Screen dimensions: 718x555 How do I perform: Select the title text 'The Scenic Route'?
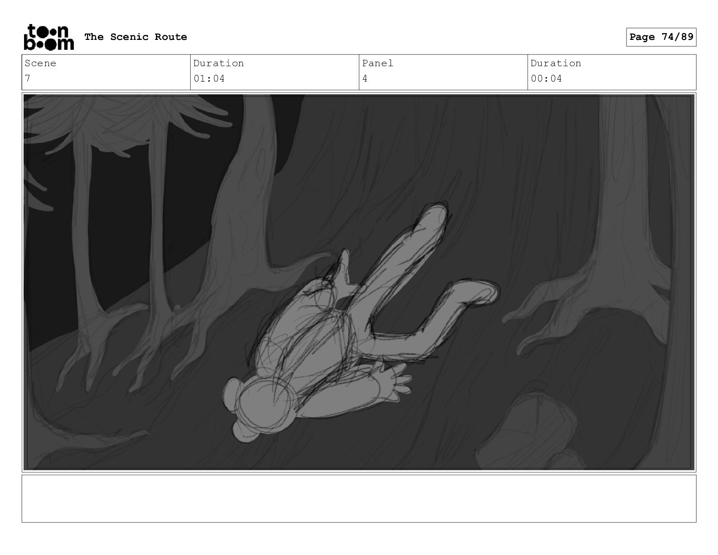coord(136,37)
